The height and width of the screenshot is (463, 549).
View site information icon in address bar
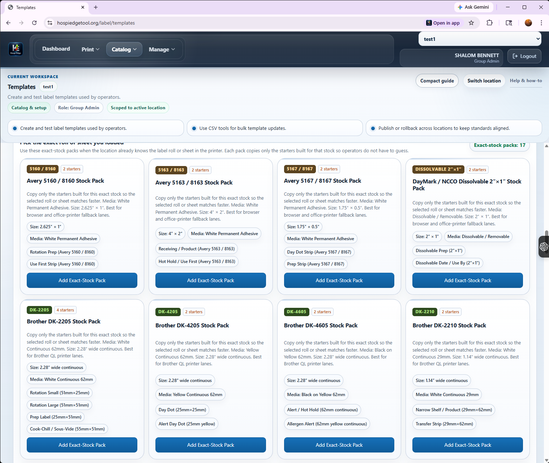tap(50, 23)
